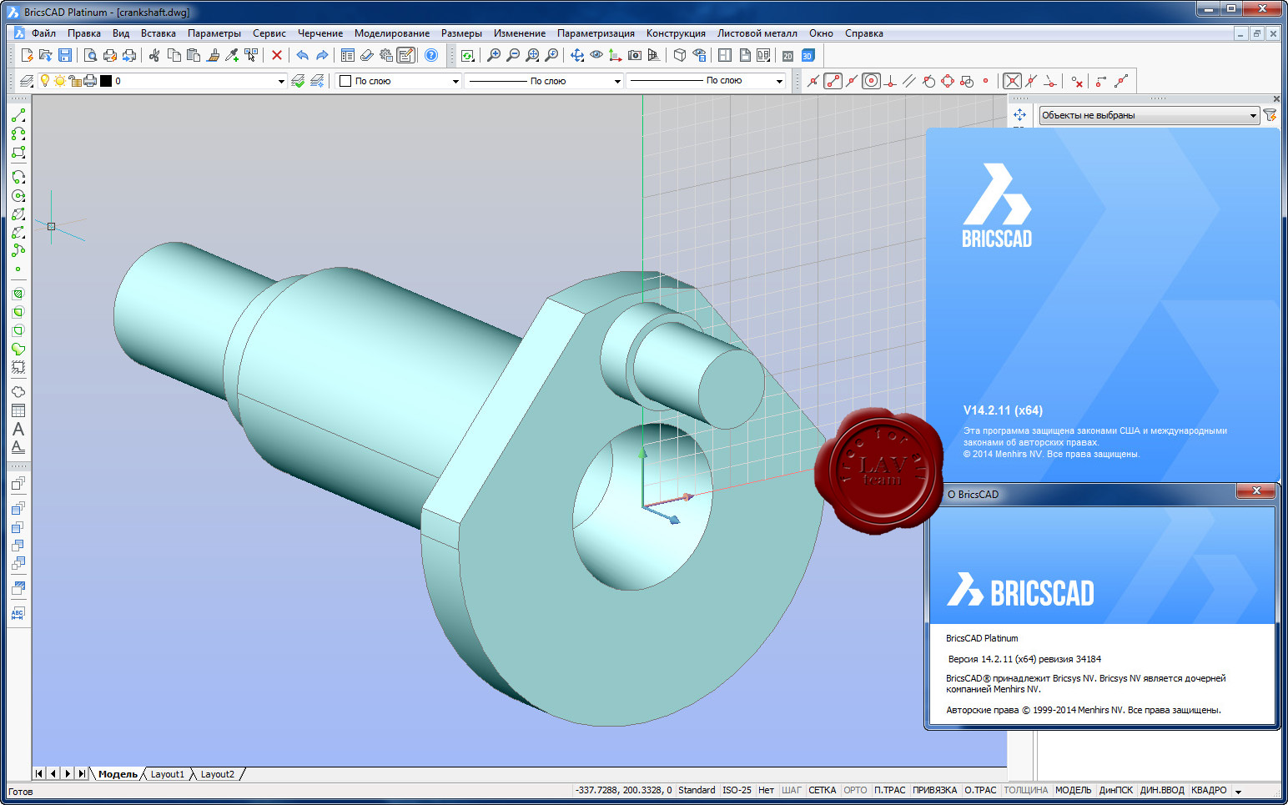Click the New drawing icon
1288x805 pixels.
click(x=27, y=55)
